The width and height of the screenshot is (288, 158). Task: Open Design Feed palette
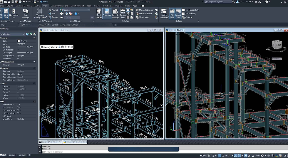click(123, 14)
